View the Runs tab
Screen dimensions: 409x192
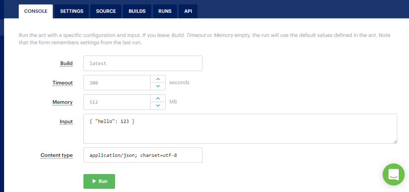[x=165, y=11]
